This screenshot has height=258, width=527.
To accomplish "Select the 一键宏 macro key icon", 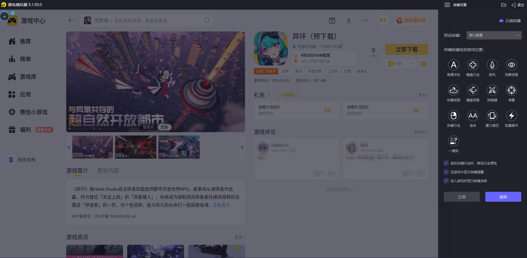I will [x=453, y=141].
